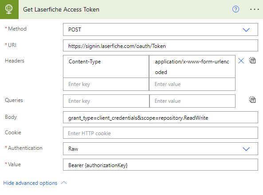Click the Method label

(17, 29)
